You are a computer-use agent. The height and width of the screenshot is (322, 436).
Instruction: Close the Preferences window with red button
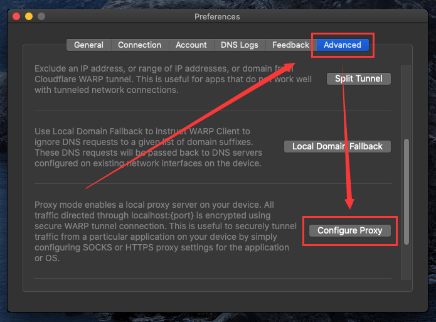16,16
